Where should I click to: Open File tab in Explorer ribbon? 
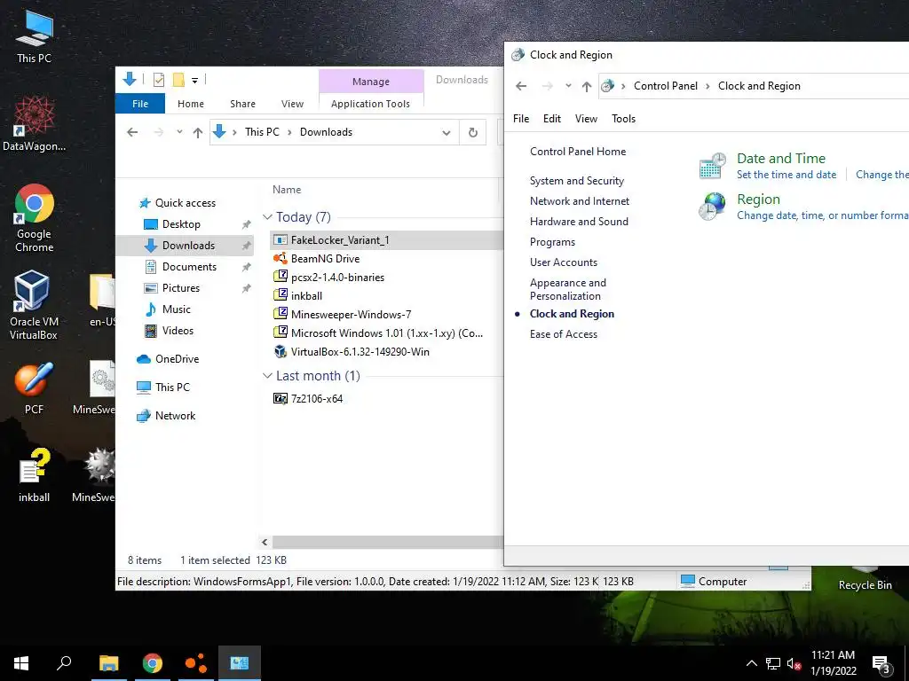(140, 104)
